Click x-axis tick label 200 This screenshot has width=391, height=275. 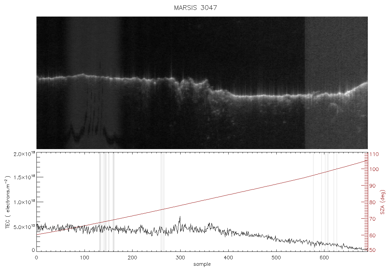133,257
